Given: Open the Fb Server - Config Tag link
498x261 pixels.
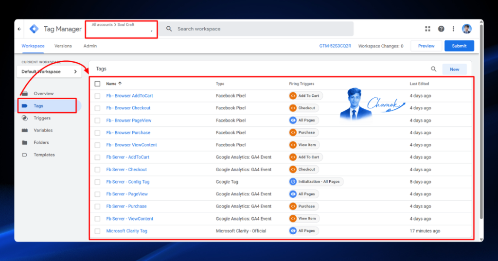Looking at the screenshot, I should click(x=128, y=182).
